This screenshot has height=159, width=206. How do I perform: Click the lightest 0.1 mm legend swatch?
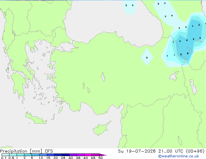click(6, 155)
